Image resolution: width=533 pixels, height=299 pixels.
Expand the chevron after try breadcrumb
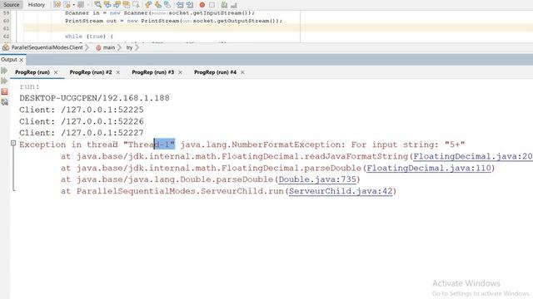[x=137, y=47]
